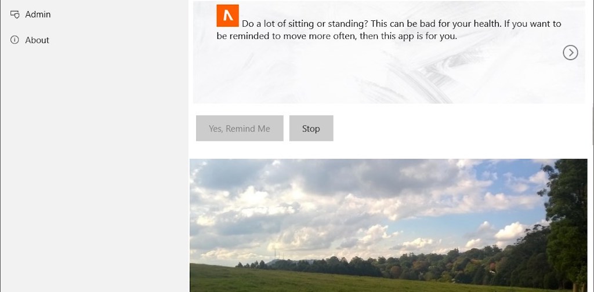Click the Yes, Remind Me button
Image resolution: width=594 pixels, height=292 pixels.
(x=240, y=128)
